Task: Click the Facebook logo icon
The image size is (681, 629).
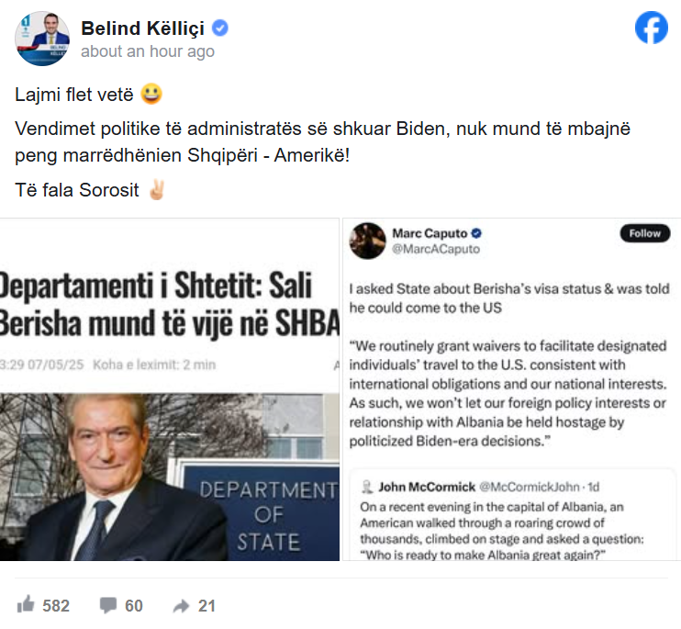Action: click(652, 29)
